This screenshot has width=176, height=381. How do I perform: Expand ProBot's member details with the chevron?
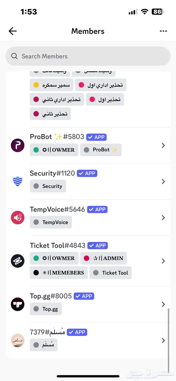click(x=163, y=145)
